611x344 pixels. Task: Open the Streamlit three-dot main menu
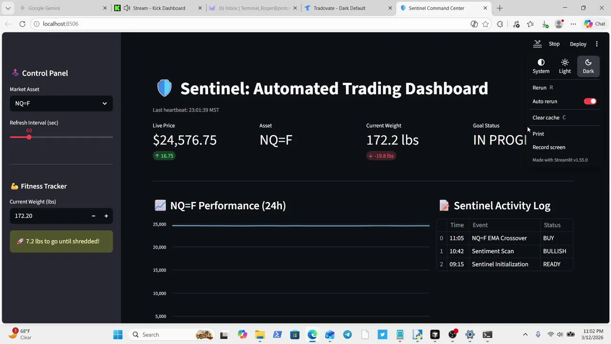(x=597, y=44)
